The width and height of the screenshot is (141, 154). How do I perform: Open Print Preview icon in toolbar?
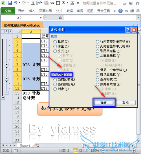pos(32,3)
